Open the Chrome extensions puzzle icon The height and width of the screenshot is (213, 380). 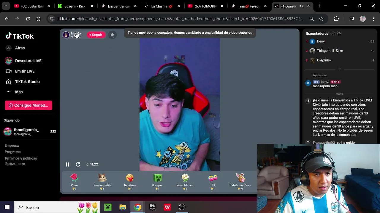click(336, 19)
